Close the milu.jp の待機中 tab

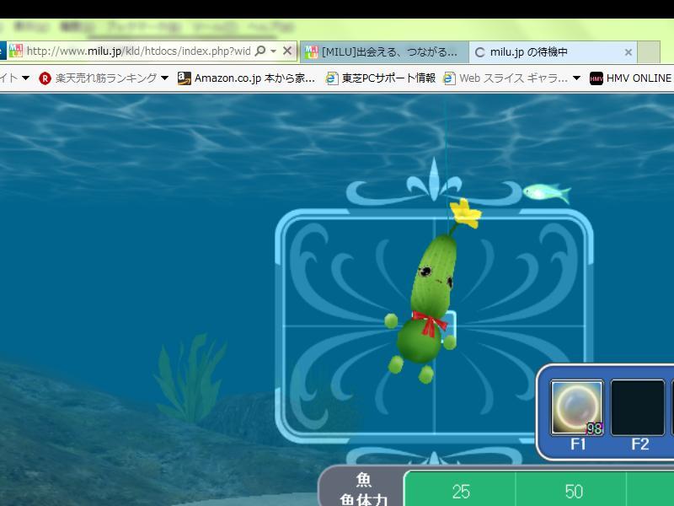(628, 52)
